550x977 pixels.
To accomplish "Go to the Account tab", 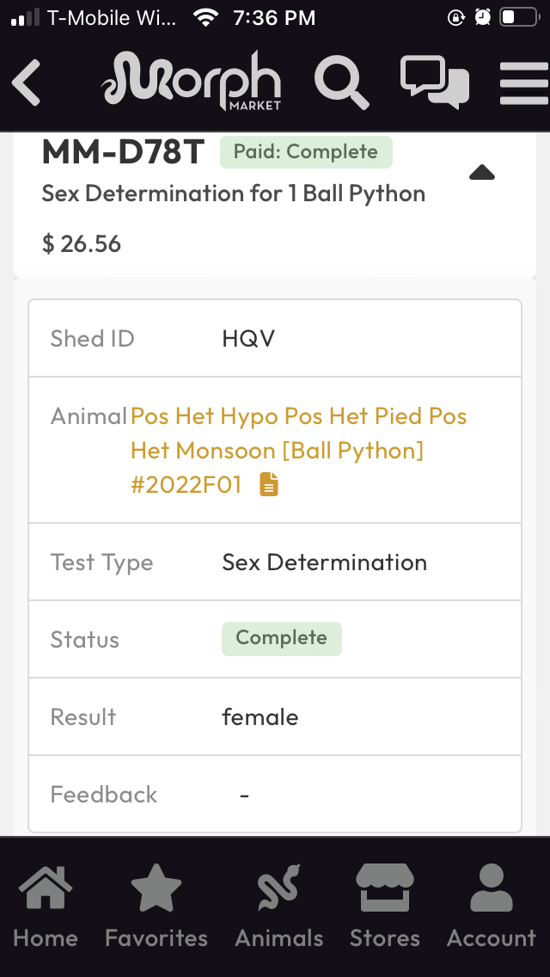I will pyautogui.click(x=491, y=906).
